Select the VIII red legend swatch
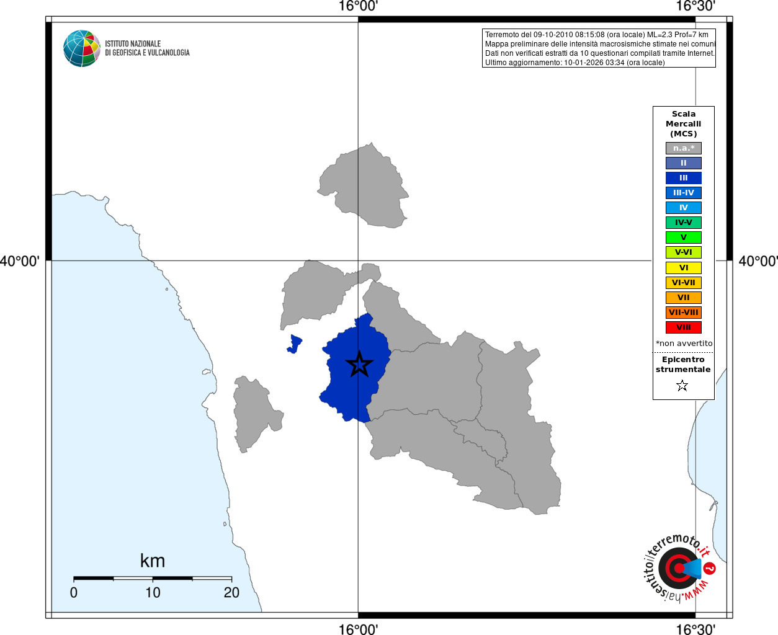This screenshot has height=635, width=778. pos(683,327)
